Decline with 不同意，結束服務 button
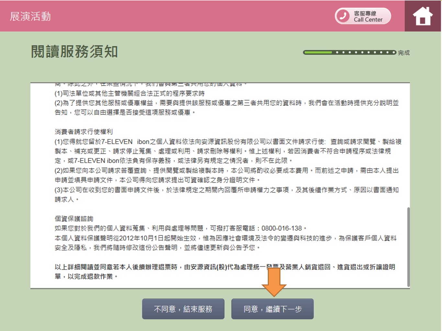442x331 pixels. pos(183,309)
